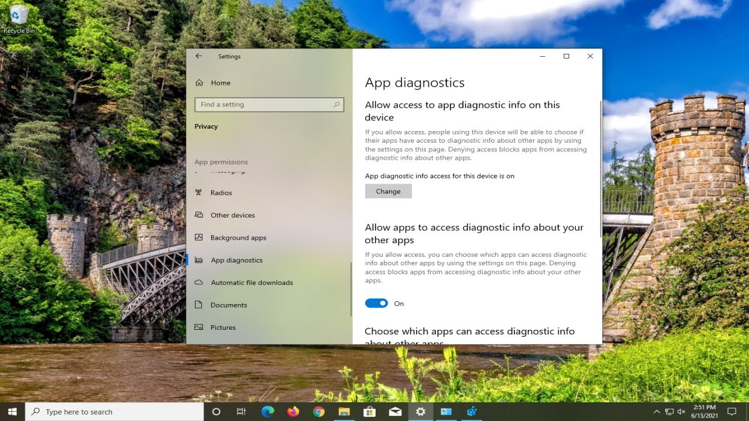Click the Settings gear on taskbar

coord(421,412)
